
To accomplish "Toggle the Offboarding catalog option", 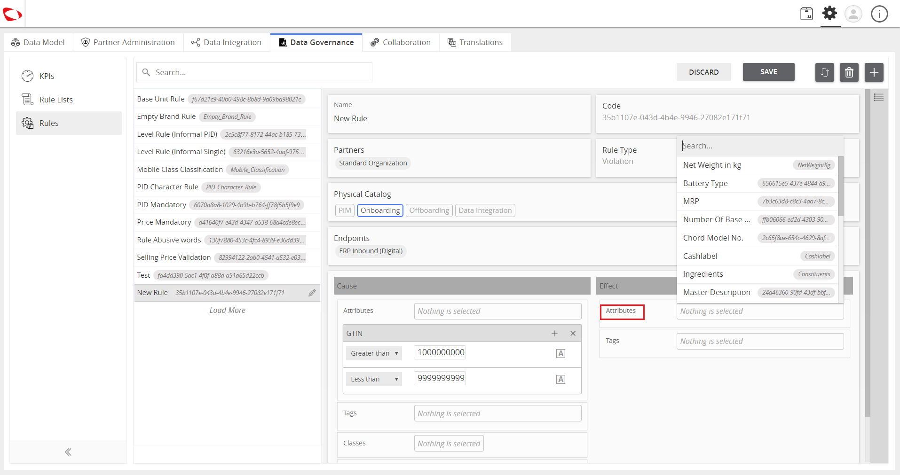I will [429, 210].
